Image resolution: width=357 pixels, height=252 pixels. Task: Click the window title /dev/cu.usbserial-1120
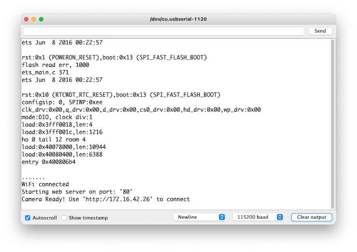(178, 19)
